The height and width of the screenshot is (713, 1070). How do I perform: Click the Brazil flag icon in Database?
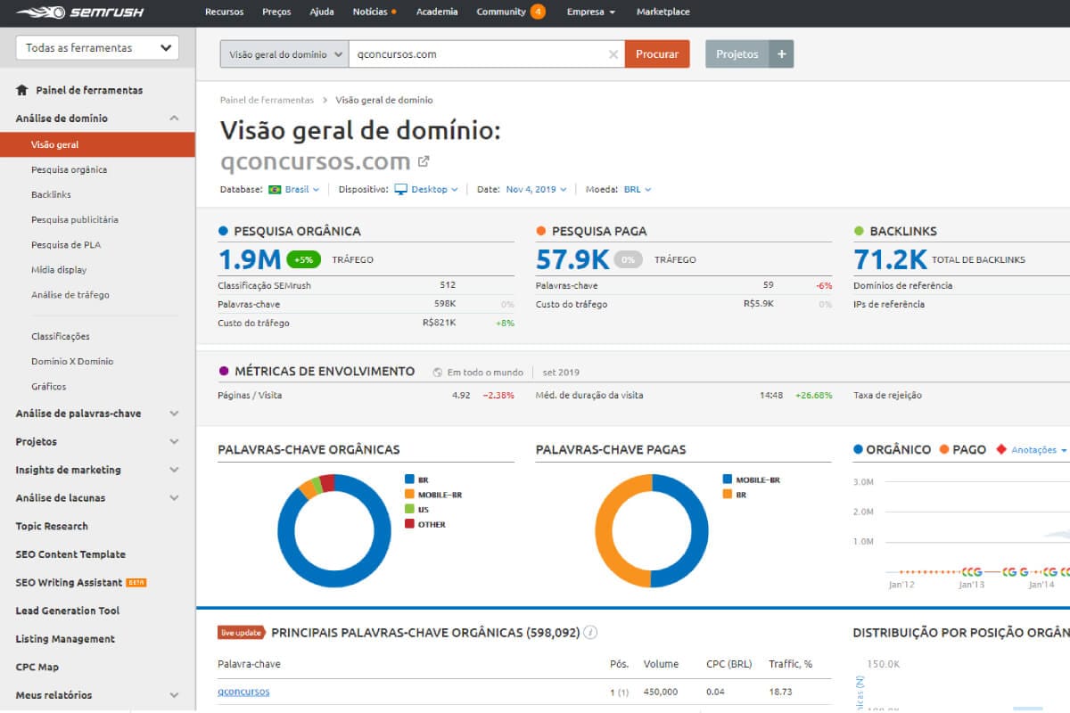pos(275,190)
